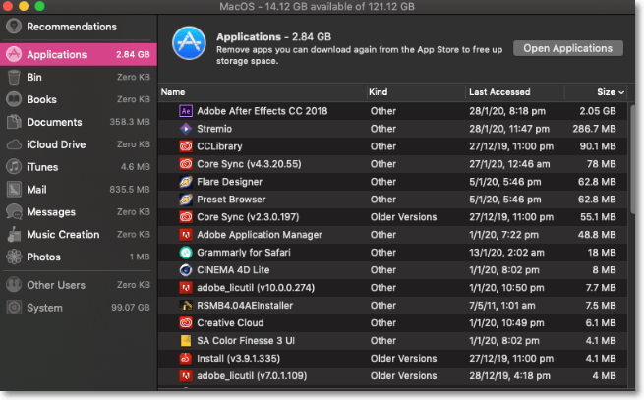The width and height of the screenshot is (644, 400).
Task: Click the 1 MB Photos size
Action: [x=140, y=257]
